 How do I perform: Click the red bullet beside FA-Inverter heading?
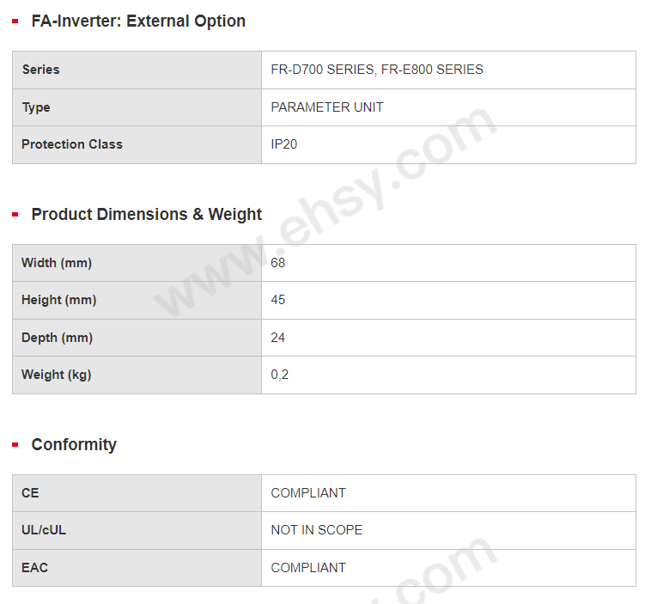point(15,21)
